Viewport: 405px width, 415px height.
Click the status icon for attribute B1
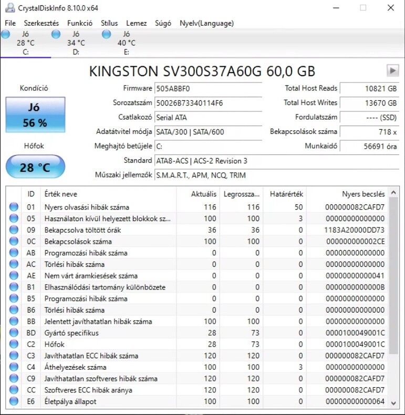[x=14, y=287]
